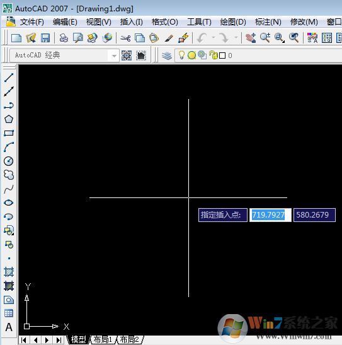342x345 pixels.
Task: Select the Line tool
Action: pos(9,78)
